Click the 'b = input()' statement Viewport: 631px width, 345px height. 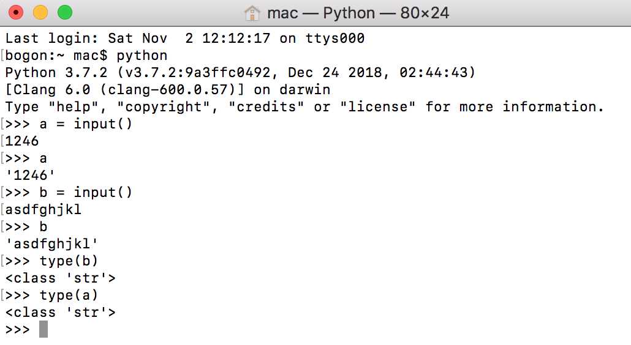point(86,193)
